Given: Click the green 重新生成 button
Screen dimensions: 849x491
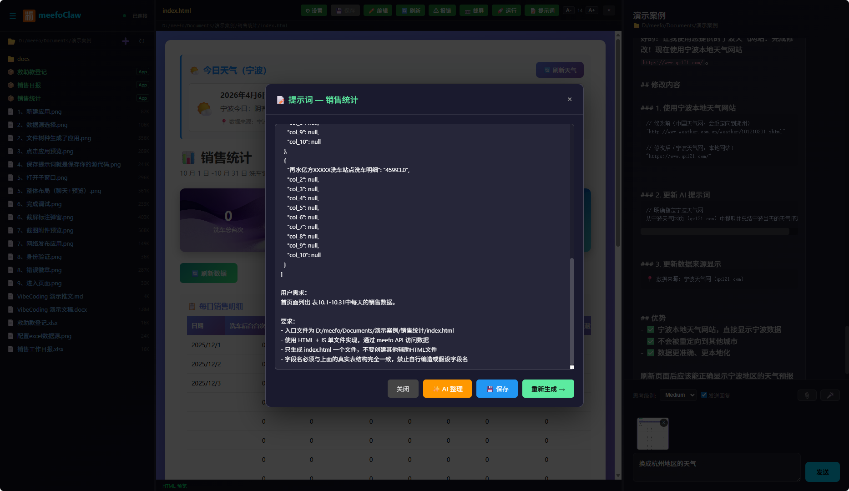Looking at the screenshot, I should [548, 389].
